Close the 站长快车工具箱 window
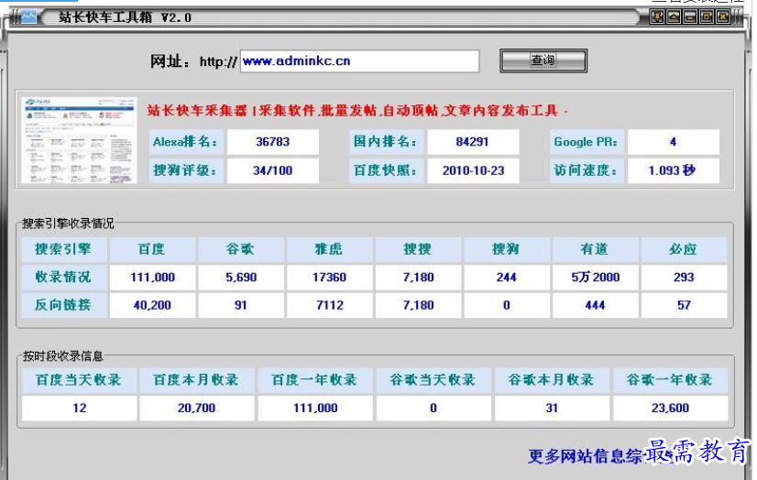757x480 pixels. (723, 17)
